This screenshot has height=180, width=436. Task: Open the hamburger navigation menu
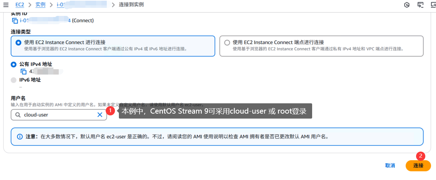(x=5, y=5)
